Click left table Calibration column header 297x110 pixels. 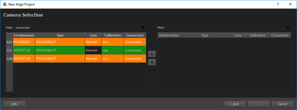[x=113, y=35]
